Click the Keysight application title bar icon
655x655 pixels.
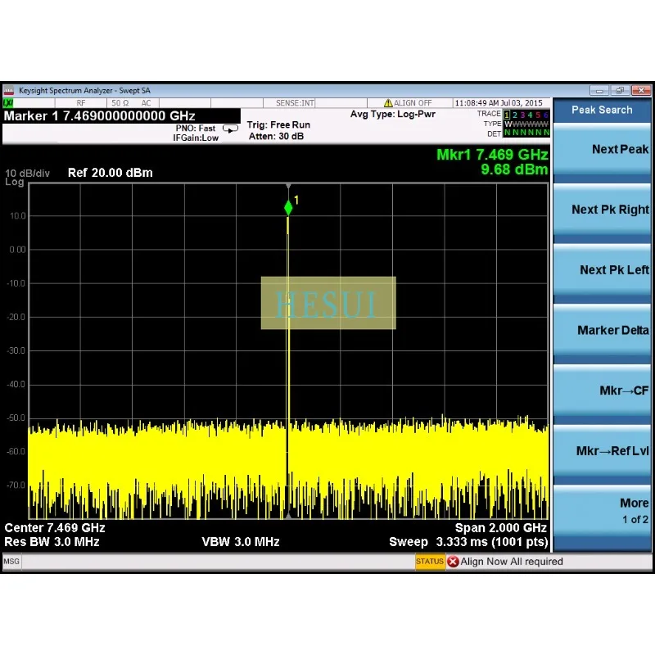click(9, 91)
